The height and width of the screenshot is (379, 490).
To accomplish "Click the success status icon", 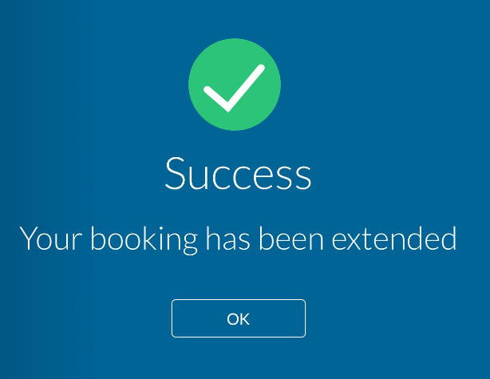I will coord(235,85).
